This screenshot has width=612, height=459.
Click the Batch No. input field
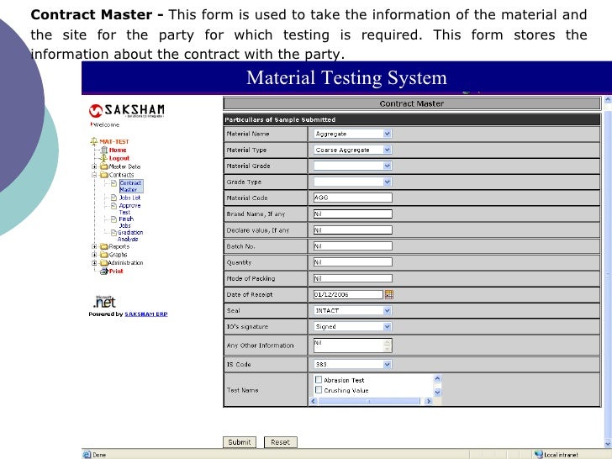352,245
